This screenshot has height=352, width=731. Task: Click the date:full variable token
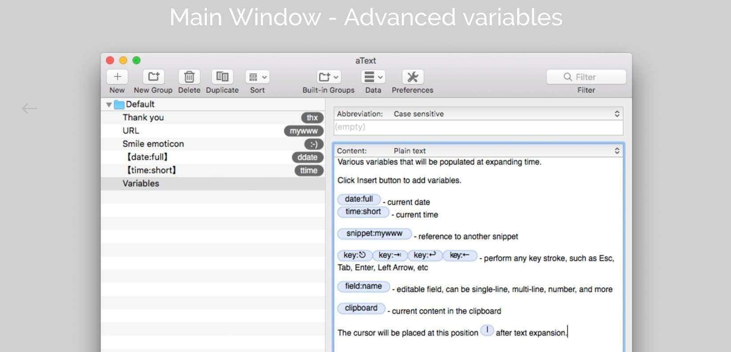pyautogui.click(x=359, y=199)
